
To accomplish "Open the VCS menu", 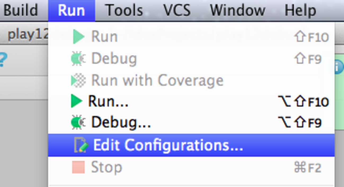I will point(177,11).
